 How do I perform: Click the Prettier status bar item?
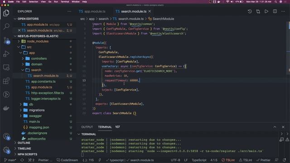(x=263, y=160)
